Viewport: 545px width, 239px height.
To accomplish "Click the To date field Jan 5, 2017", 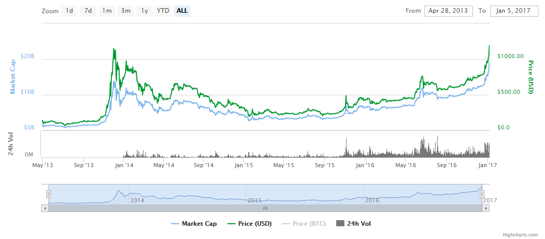I will tap(514, 11).
